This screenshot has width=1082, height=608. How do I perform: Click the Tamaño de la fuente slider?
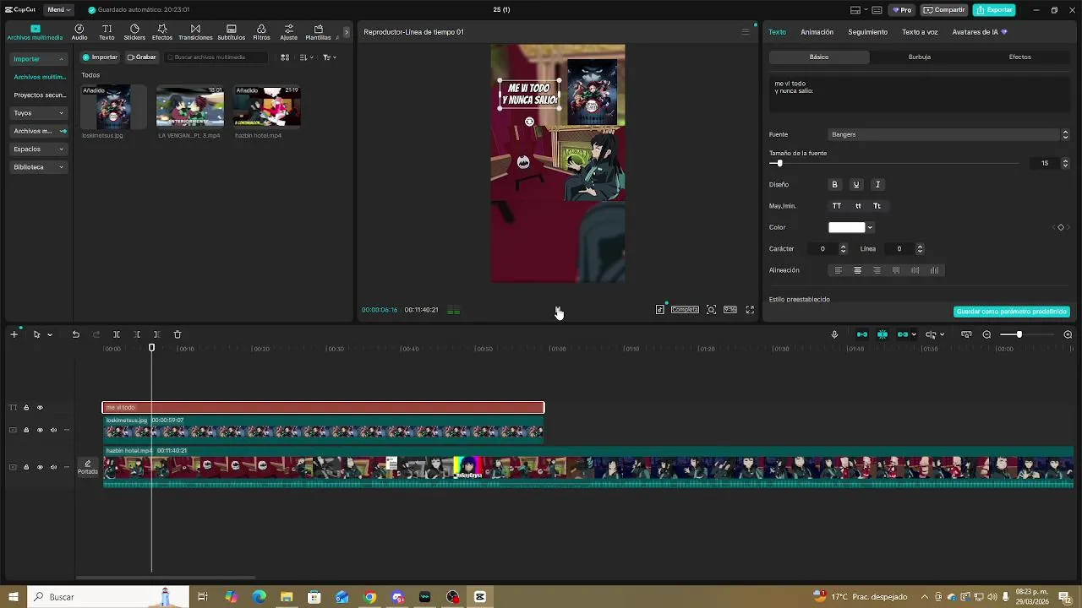[895, 163]
